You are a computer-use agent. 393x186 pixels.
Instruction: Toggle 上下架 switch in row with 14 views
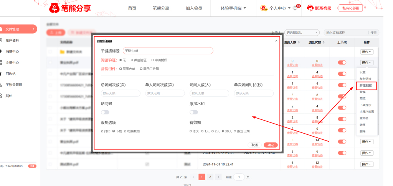(x=342, y=142)
